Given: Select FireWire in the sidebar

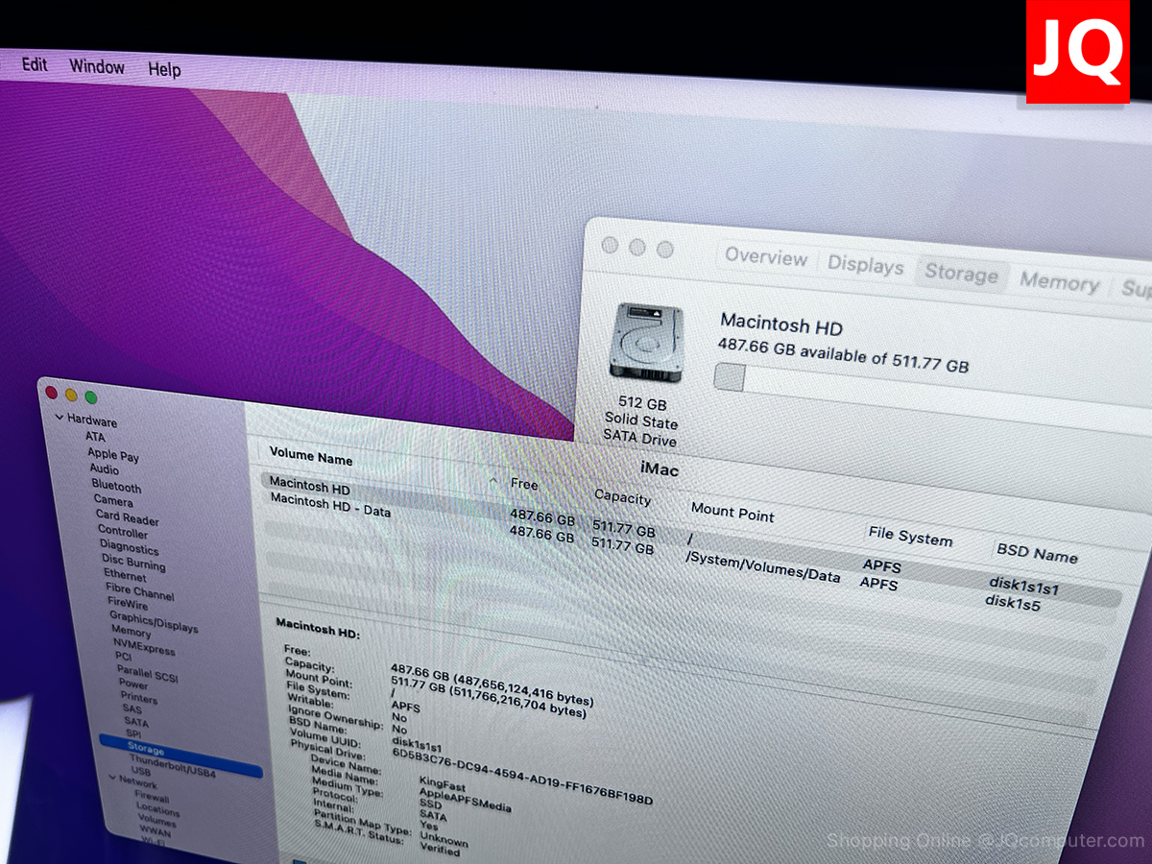Looking at the screenshot, I should pyautogui.click(x=128, y=604).
